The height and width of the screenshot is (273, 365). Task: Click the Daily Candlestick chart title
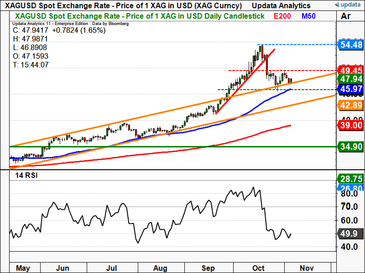137,16
